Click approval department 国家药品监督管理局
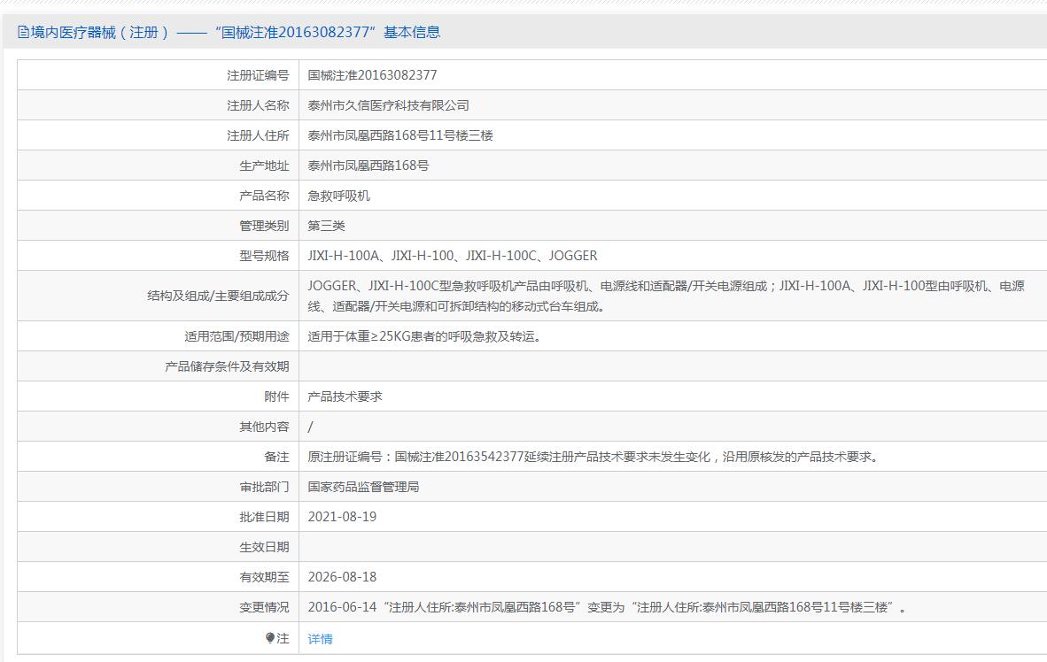The height and width of the screenshot is (662, 1047). [x=363, y=487]
